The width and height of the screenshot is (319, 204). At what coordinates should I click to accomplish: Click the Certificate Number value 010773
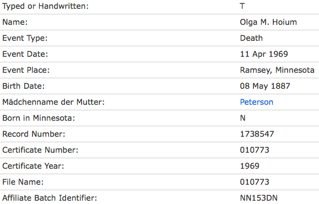[255, 150]
